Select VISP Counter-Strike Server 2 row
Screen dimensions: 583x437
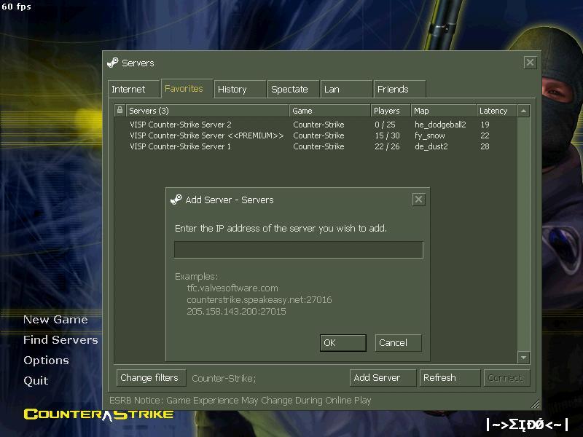tap(316, 125)
